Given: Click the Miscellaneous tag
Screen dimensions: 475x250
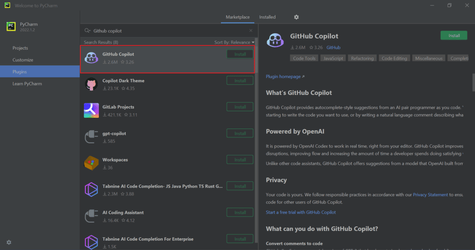Looking at the screenshot, I should coord(429,58).
